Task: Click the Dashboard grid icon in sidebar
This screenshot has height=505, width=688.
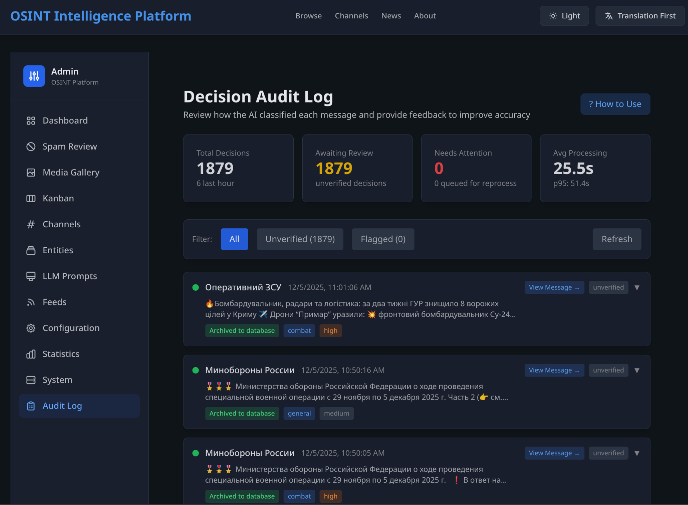Action: [31, 121]
